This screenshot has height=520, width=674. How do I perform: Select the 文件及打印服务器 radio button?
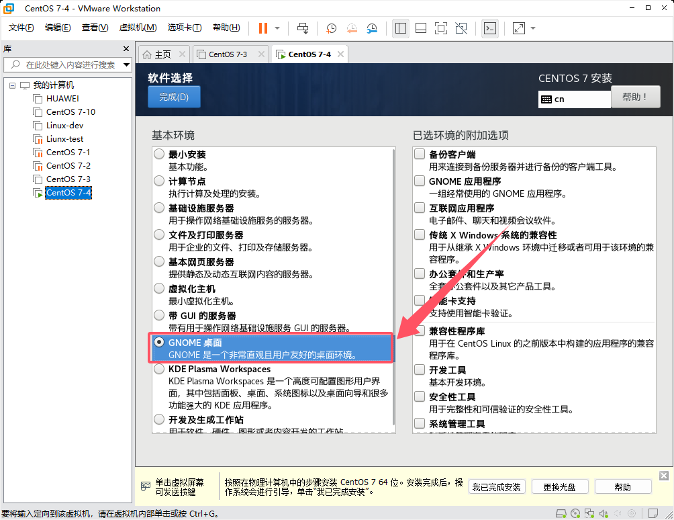coord(159,234)
